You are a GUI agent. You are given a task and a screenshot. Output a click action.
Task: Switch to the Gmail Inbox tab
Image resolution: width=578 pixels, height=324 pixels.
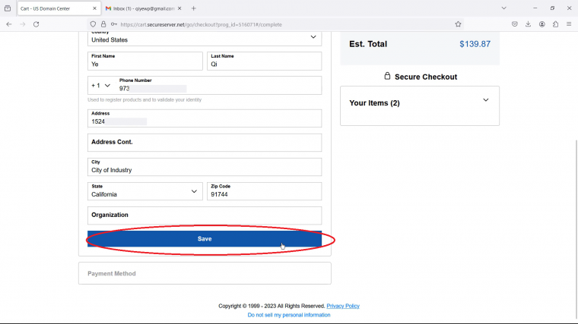(x=143, y=8)
